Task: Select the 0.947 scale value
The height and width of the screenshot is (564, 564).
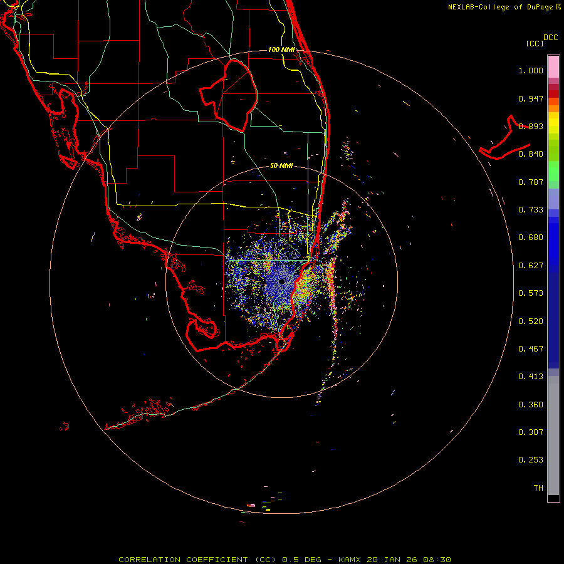Action: [x=531, y=98]
